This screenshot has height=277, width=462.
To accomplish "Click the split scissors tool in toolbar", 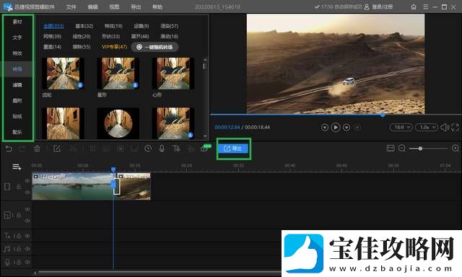I will pyautogui.click(x=73, y=149).
